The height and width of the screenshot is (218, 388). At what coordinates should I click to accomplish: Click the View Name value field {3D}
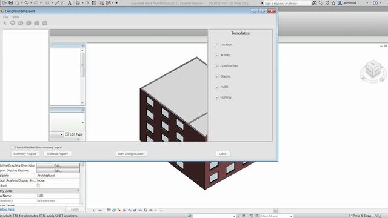pyautogui.click(x=58, y=196)
